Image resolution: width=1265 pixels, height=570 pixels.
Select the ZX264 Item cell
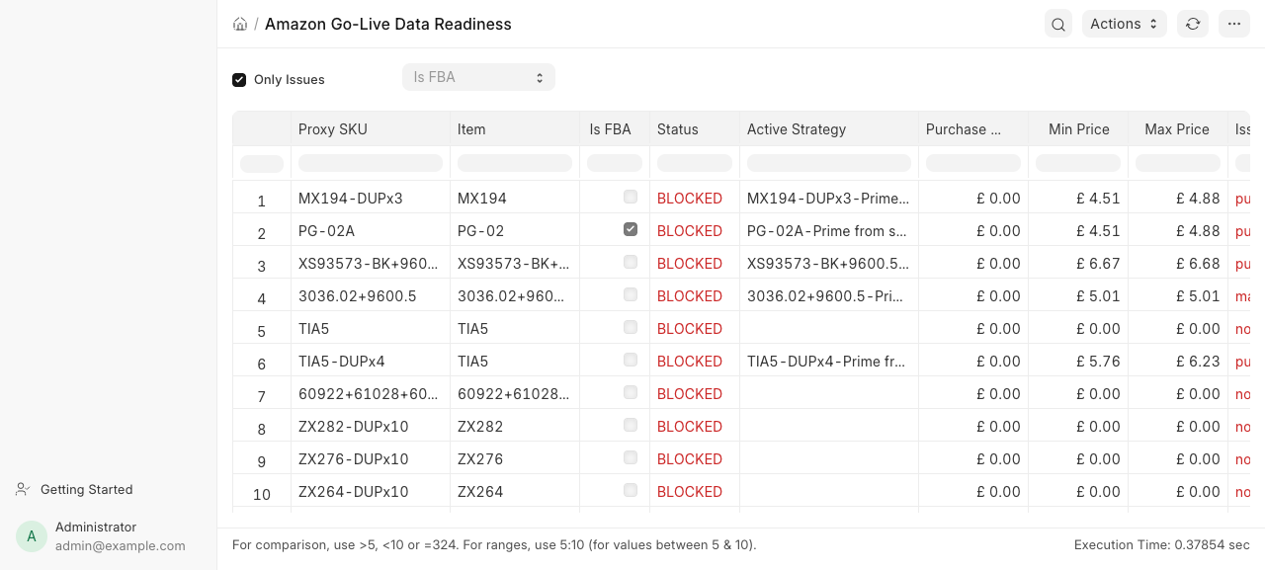(x=515, y=491)
